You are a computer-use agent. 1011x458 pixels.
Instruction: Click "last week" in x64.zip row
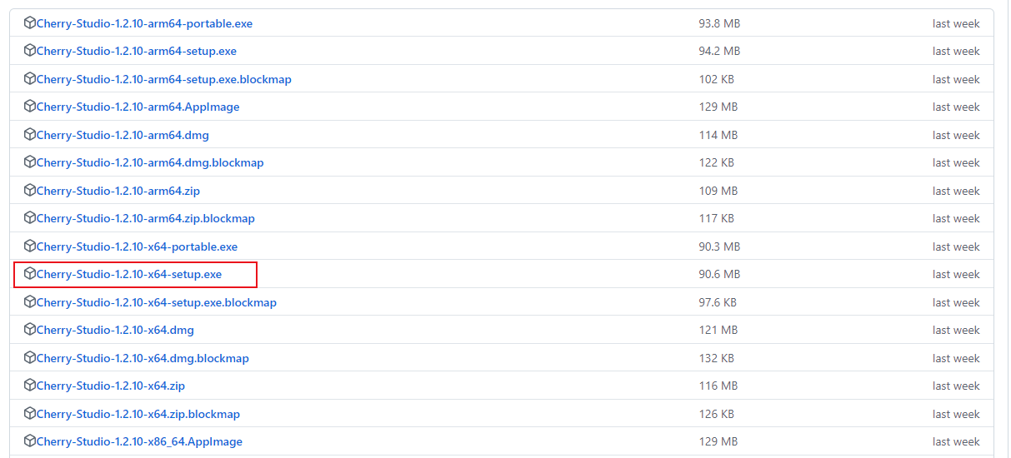click(x=956, y=386)
